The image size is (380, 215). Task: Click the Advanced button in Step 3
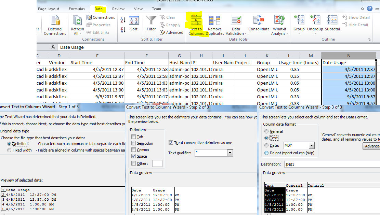tap(371, 146)
